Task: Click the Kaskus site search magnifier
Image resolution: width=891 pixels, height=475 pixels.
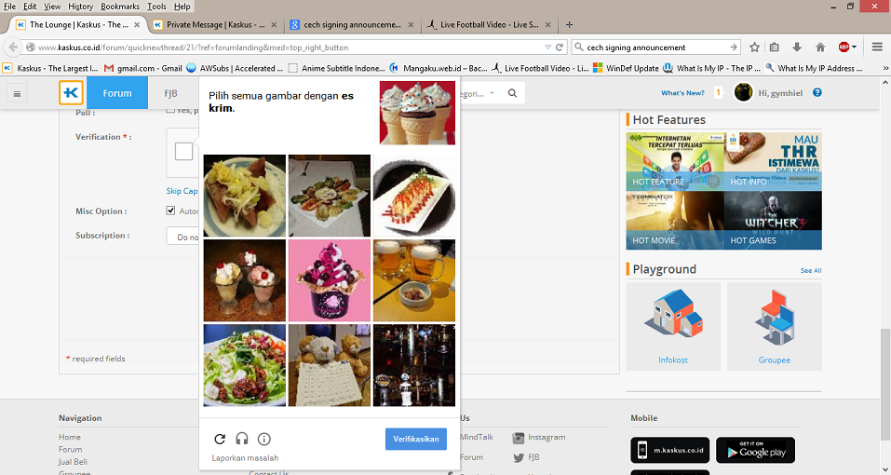Action: 513,93
